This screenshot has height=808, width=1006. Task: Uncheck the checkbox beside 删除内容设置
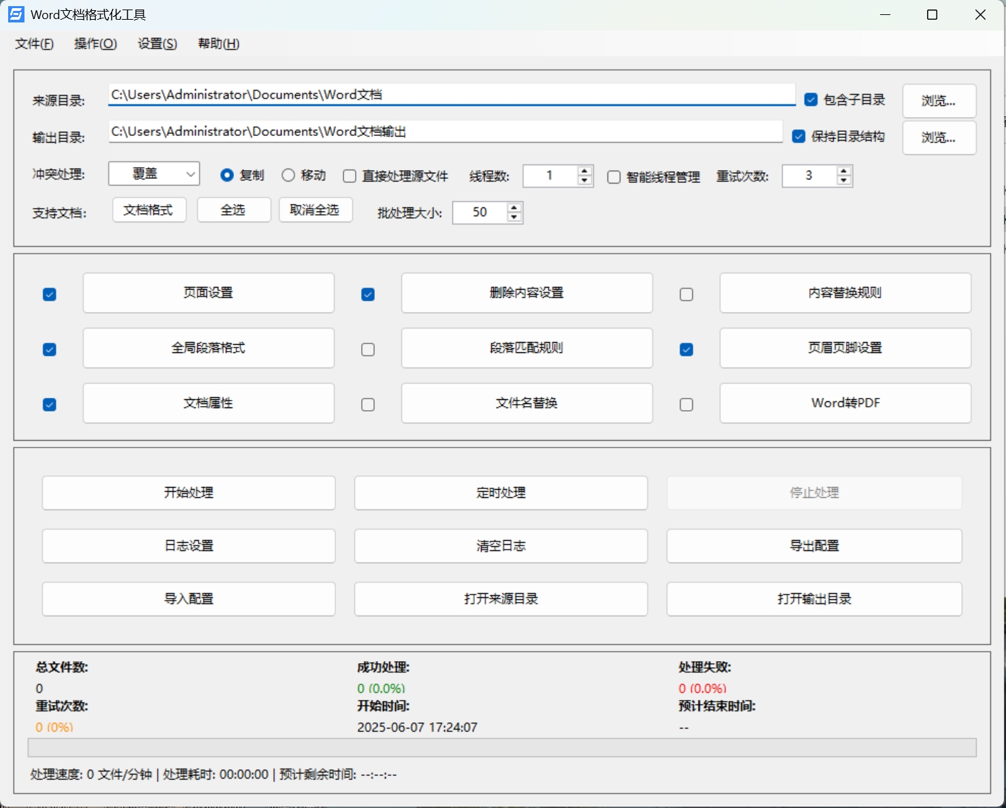[x=368, y=294]
